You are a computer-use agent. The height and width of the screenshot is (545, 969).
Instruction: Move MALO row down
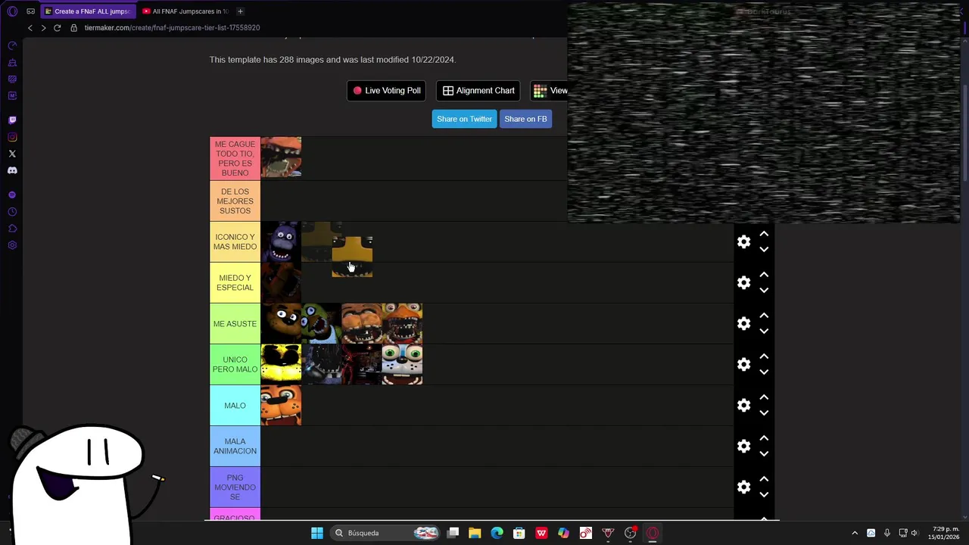point(764,413)
